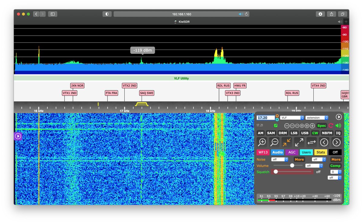Toggle the Safari sidebar
Viewport: 363px width, 223px height.
coord(53,14)
